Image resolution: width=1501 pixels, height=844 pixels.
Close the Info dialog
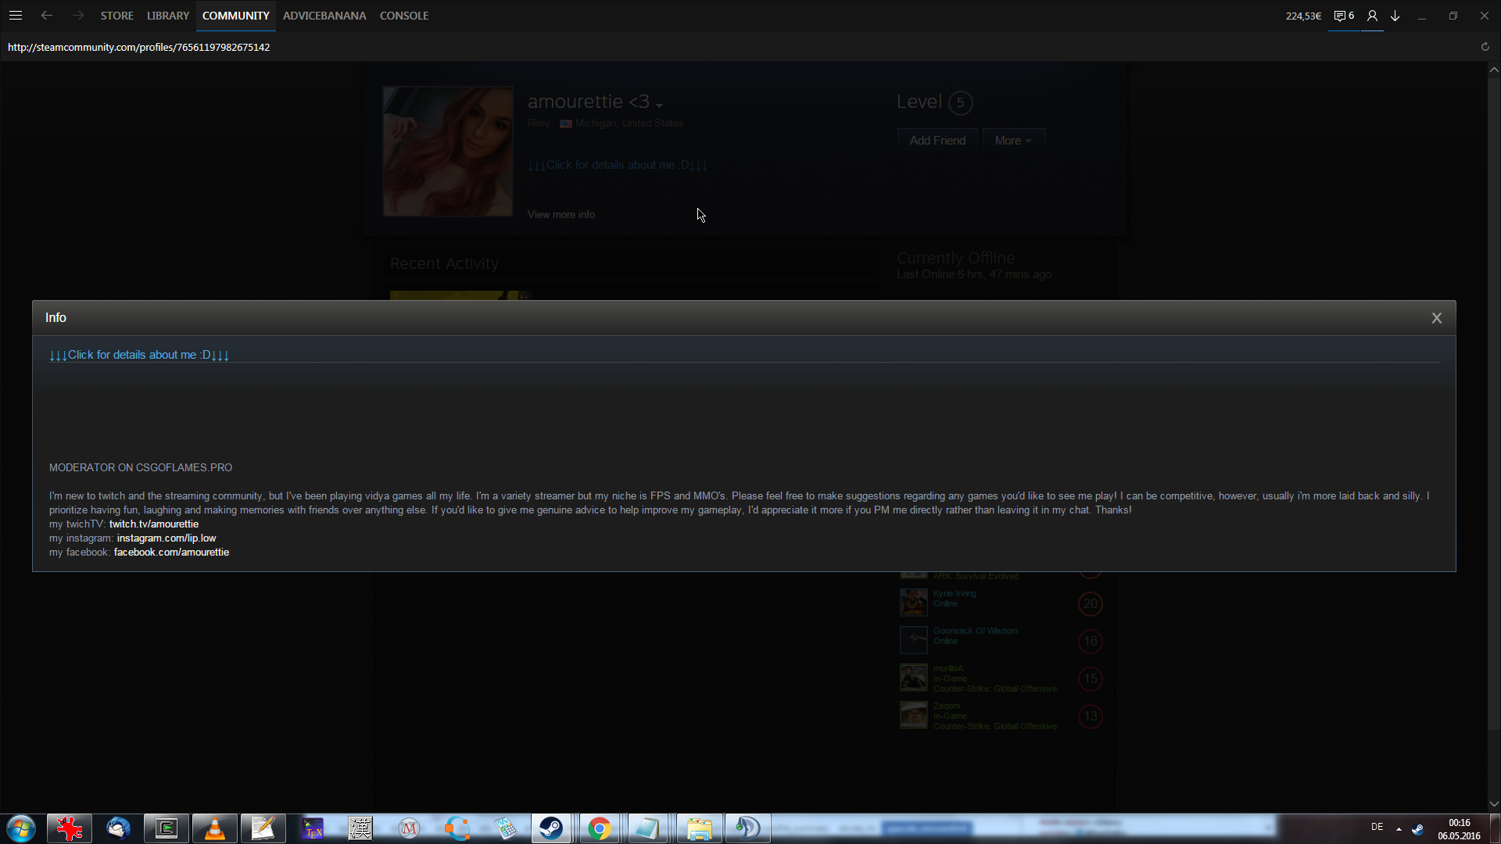[1436, 318]
